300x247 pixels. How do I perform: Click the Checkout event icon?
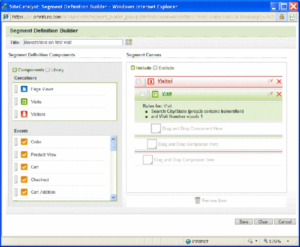click(x=24, y=179)
